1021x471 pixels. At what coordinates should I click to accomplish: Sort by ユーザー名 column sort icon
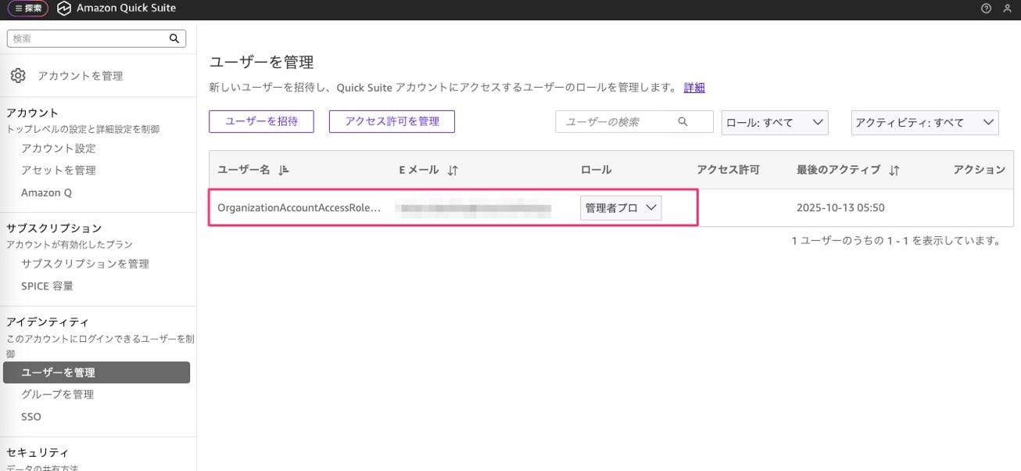(x=284, y=170)
